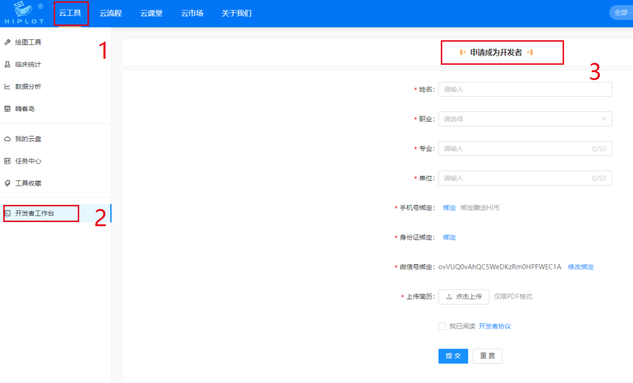This screenshot has height=383, width=633.
Task: Click 申请成为开发者 header toggle
Action: coord(502,52)
